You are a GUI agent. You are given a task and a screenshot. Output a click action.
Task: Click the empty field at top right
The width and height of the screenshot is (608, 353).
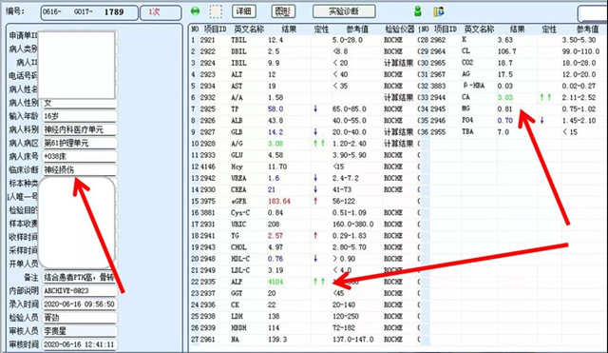tap(593, 13)
